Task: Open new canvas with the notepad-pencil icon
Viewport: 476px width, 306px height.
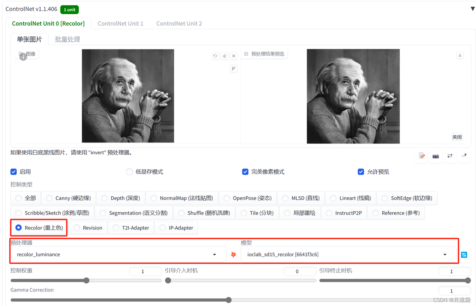Action: coord(422,156)
